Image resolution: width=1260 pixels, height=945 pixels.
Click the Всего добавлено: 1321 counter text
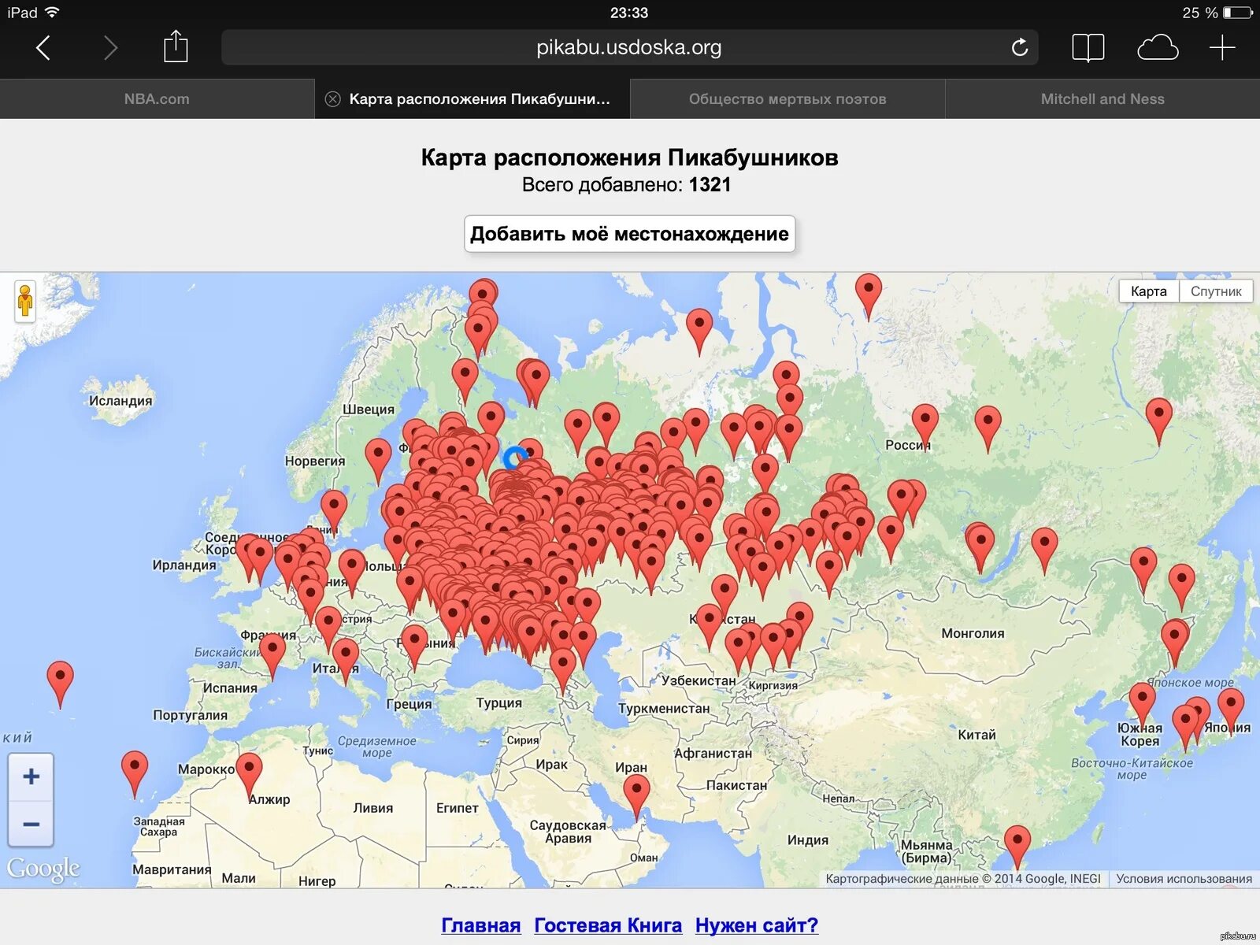(x=627, y=185)
